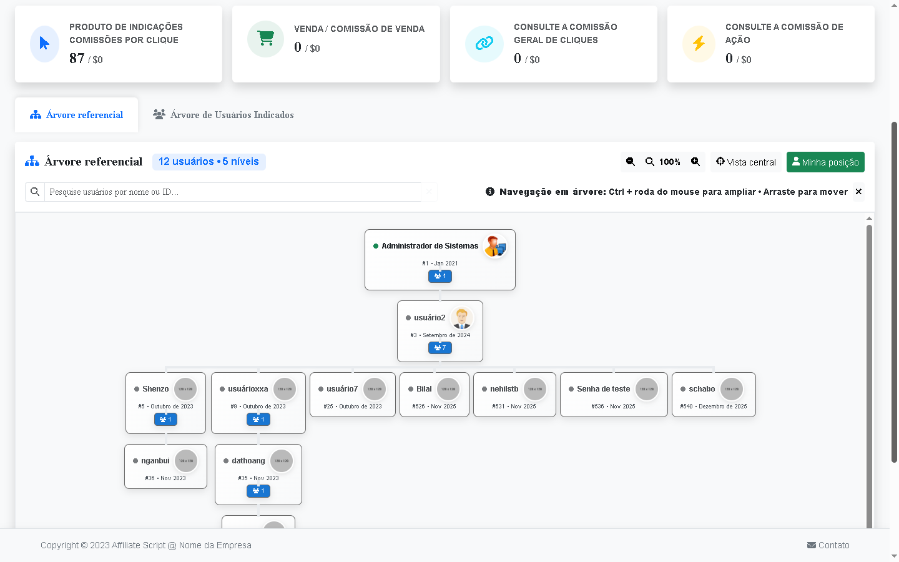Click the shopping cart sales commission icon
899x562 pixels.
point(266,39)
